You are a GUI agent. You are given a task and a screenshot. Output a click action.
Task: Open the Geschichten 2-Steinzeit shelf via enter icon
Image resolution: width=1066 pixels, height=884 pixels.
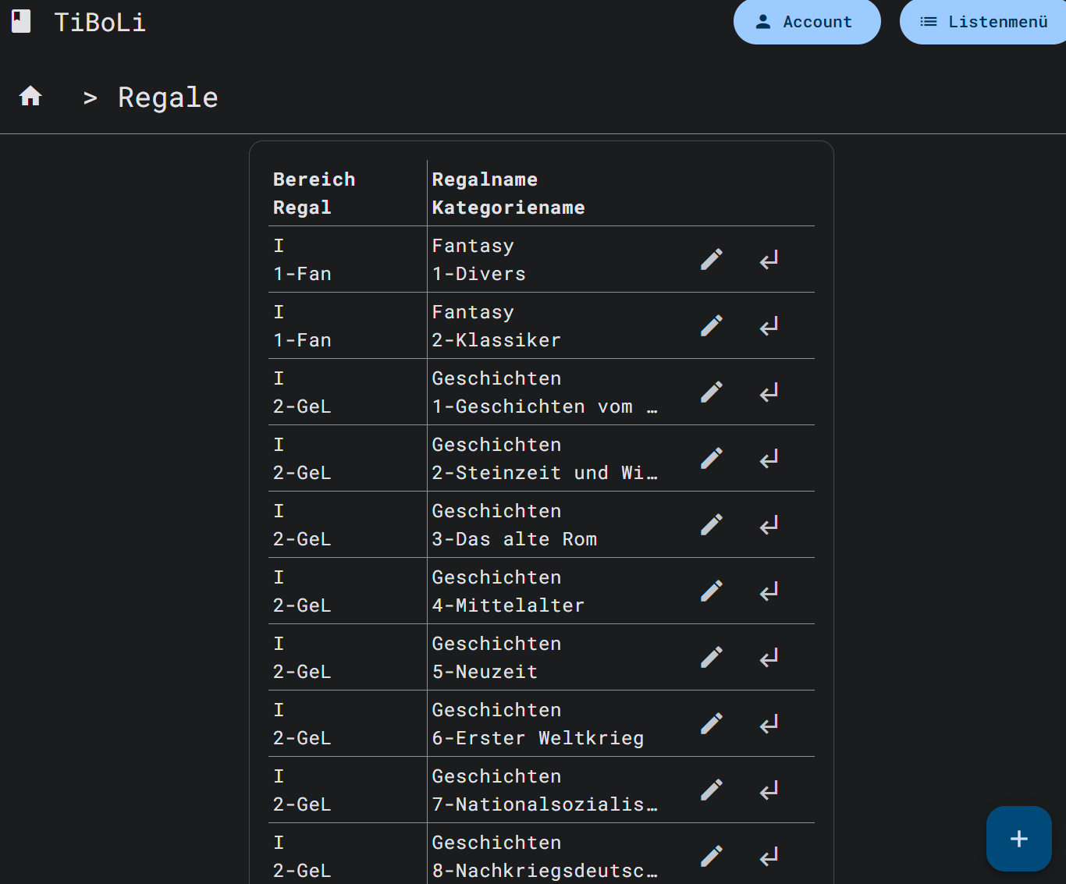coord(768,458)
